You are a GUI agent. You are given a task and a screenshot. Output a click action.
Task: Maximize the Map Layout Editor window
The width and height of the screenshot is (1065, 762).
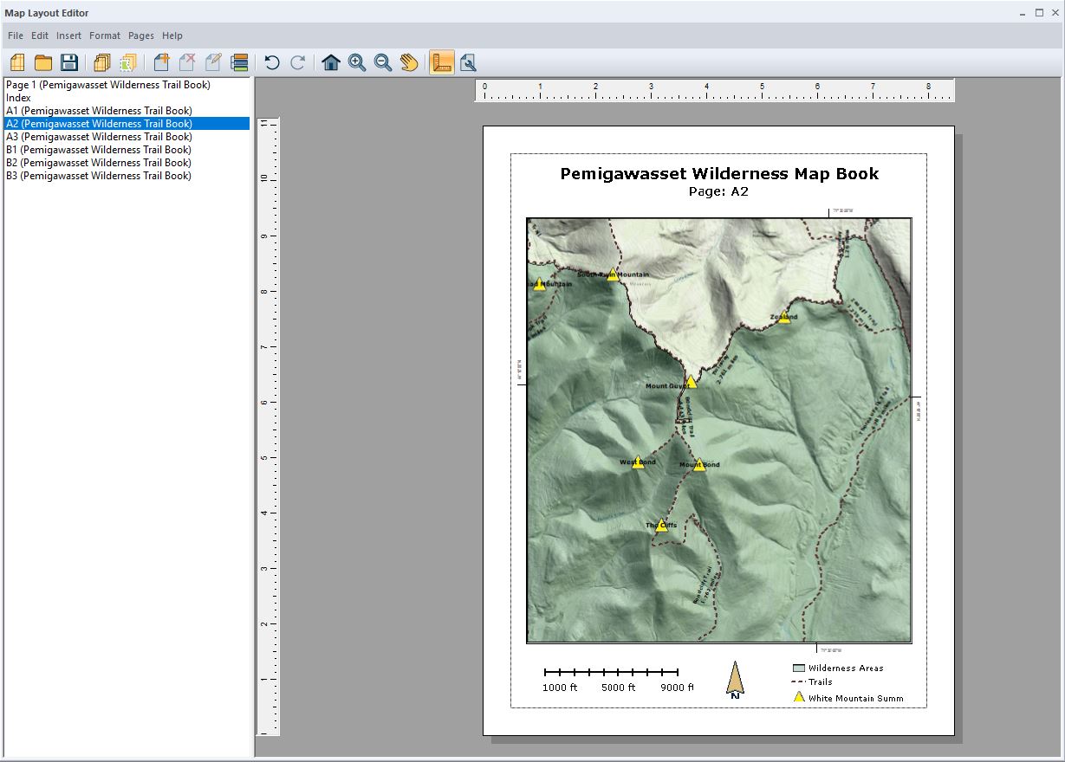pyautogui.click(x=1039, y=12)
